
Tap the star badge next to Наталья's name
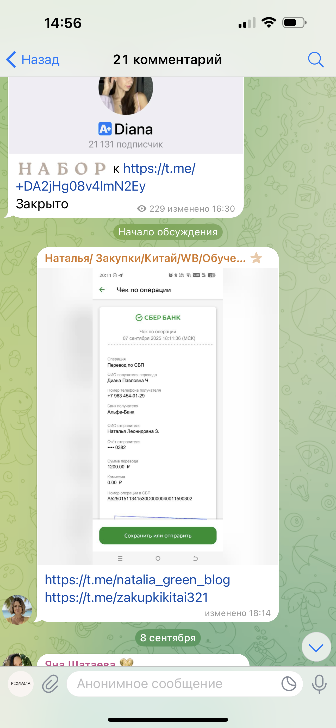point(257,258)
